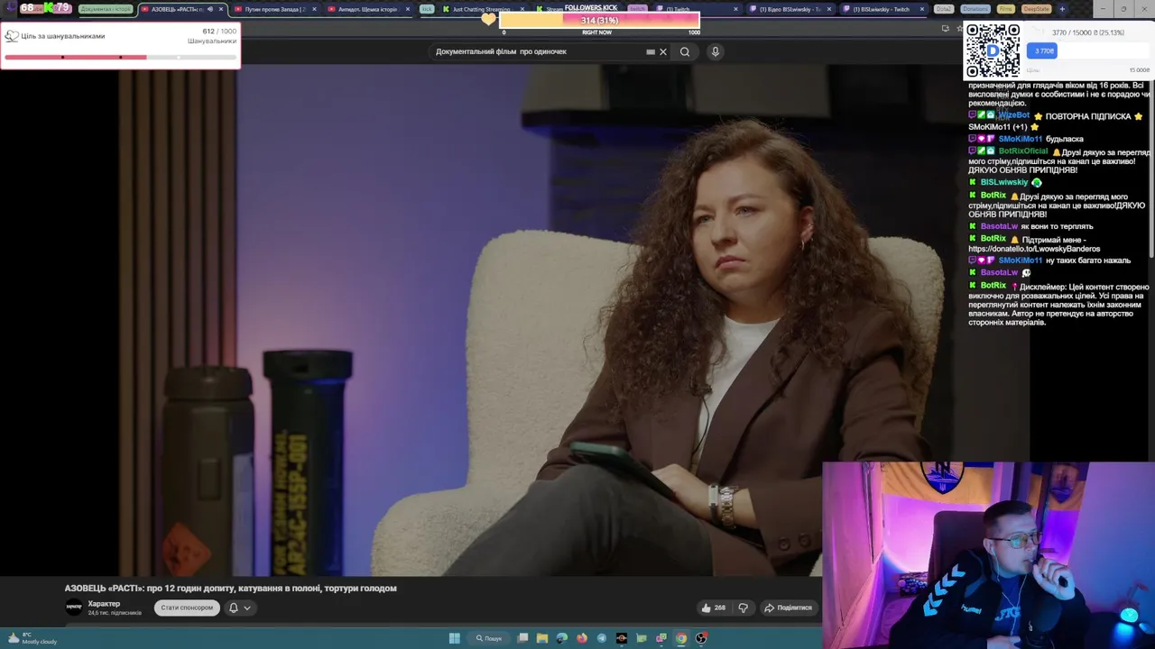Open the Характер channel avatar
This screenshot has width=1155, height=649.
click(74, 608)
